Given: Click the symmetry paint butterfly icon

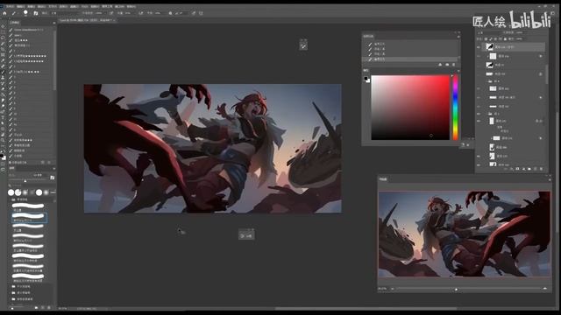Looking at the screenshot, I should click(201, 13).
